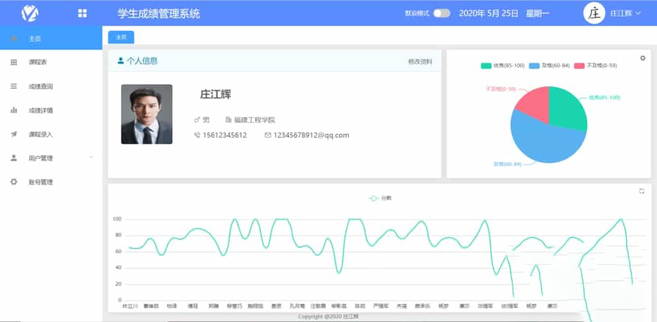This screenshot has height=322, width=657.
Task: Click the school name 福建工程学院
Action: pos(255,120)
